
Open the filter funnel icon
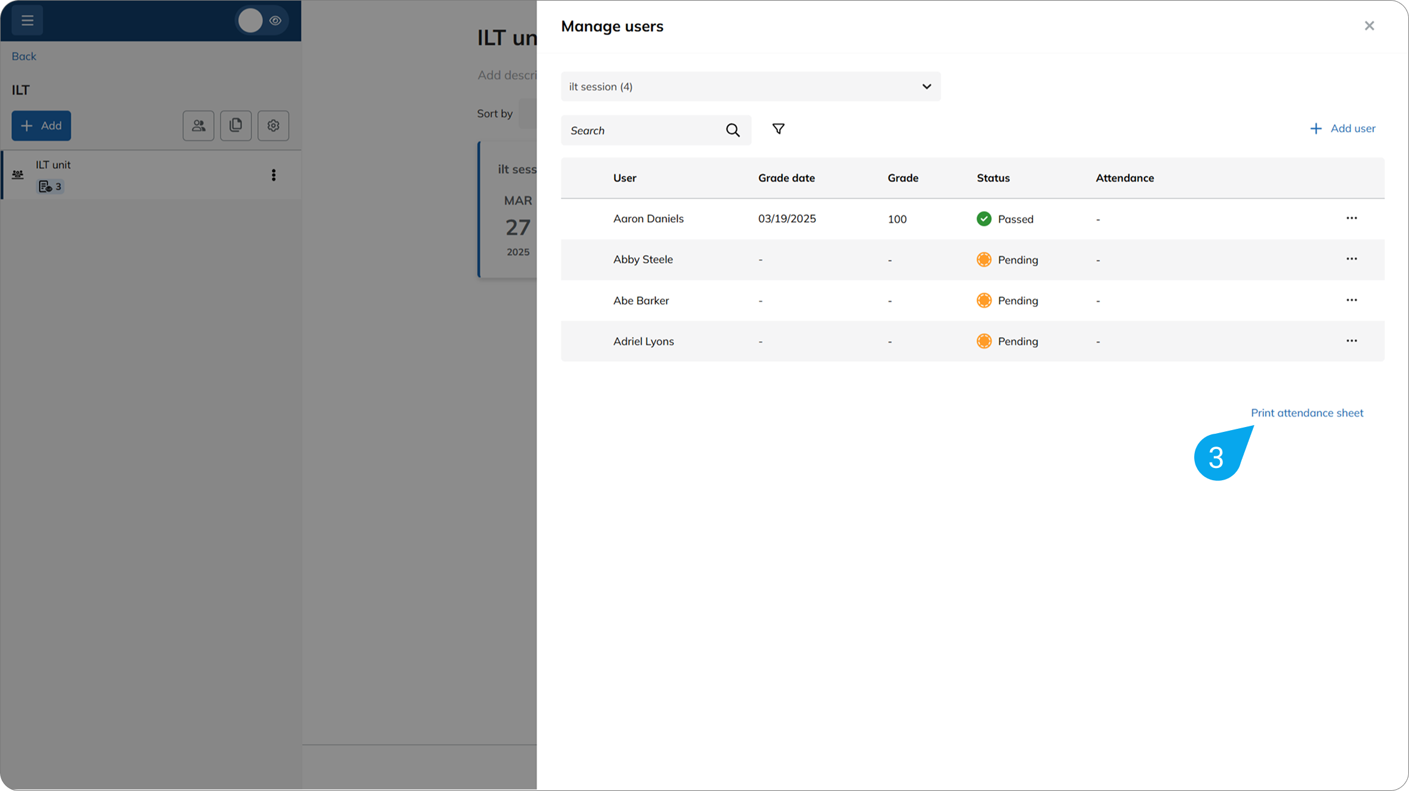point(778,129)
